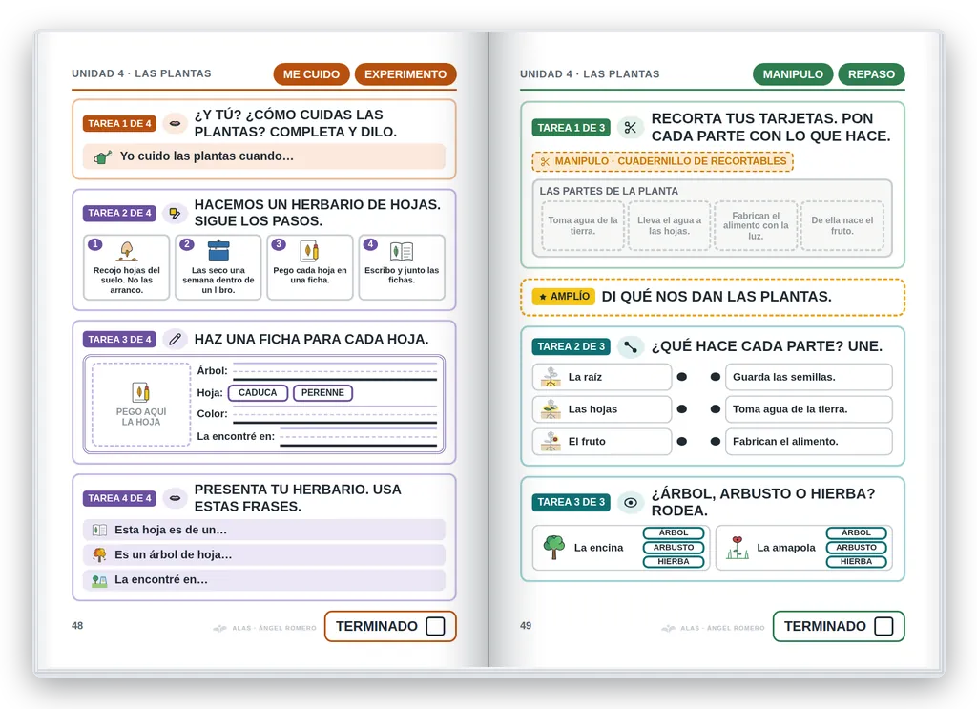The image size is (977, 709).
Task: Click the autumn tree icon beside 'Es un árbol de hoja…'
Action: tap(99, 554)
